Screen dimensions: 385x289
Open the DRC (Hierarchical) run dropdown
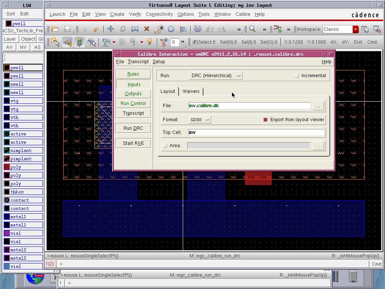[215, 76]
